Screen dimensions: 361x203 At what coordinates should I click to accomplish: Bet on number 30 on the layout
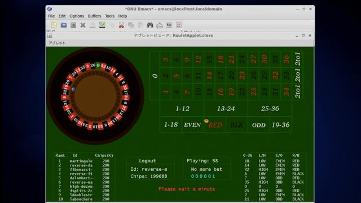(x=265, y=59)
